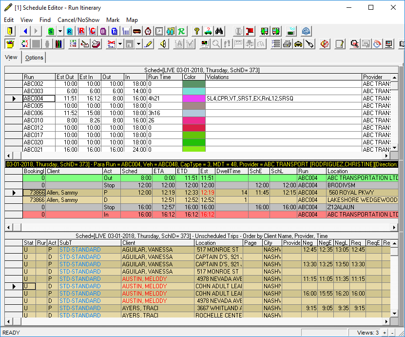Click the taxi icon on the lower toolbar

coord(298,43)
